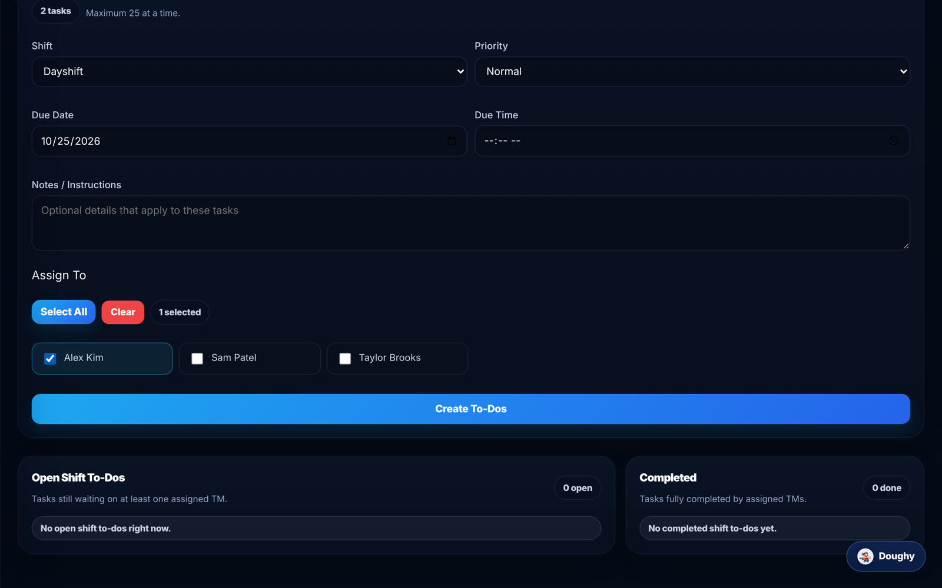The height and width of the screenshot is (588, 942).
Task: Click 'Maximum 25 at a time.' text
Action: pos(133,13)
